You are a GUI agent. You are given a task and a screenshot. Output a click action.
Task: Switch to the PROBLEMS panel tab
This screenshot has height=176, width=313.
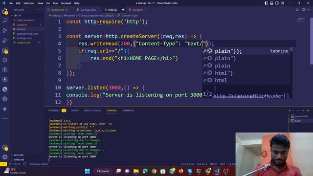click(57, 110)
